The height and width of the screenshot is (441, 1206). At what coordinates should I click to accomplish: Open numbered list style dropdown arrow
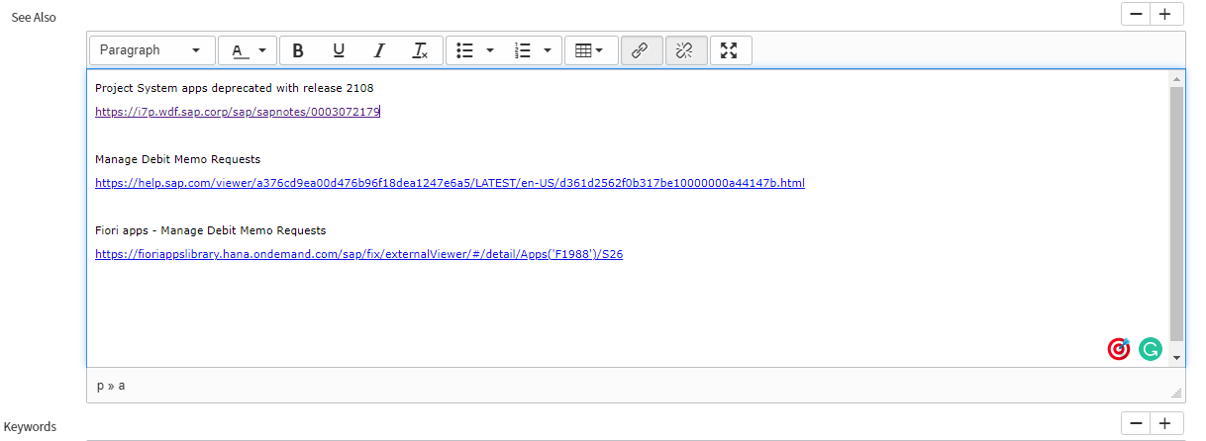coord(549,50)
